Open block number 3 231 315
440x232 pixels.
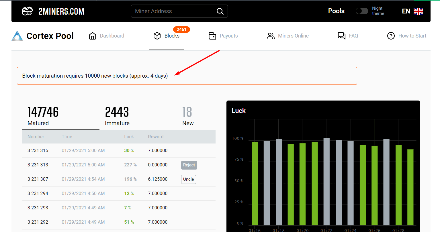pyautogui.click(x=38, y=150)
